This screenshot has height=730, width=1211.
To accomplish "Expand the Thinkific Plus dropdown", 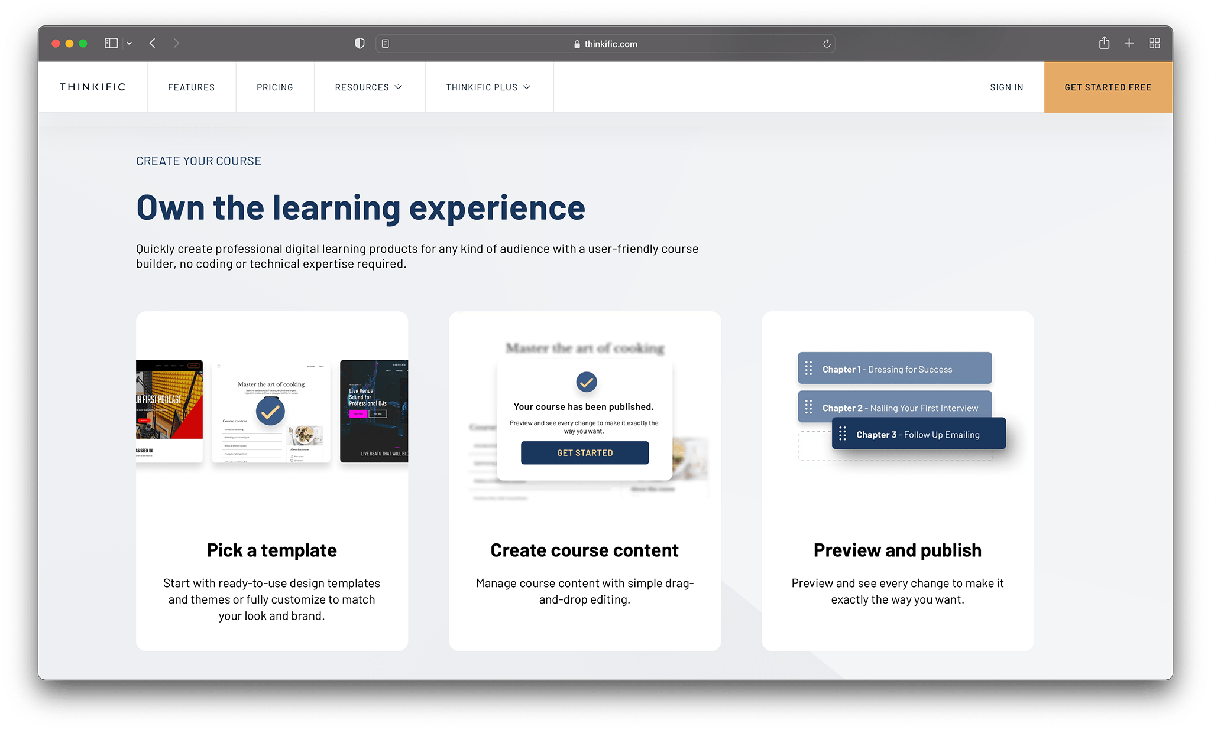I will [x=488, y=87].
